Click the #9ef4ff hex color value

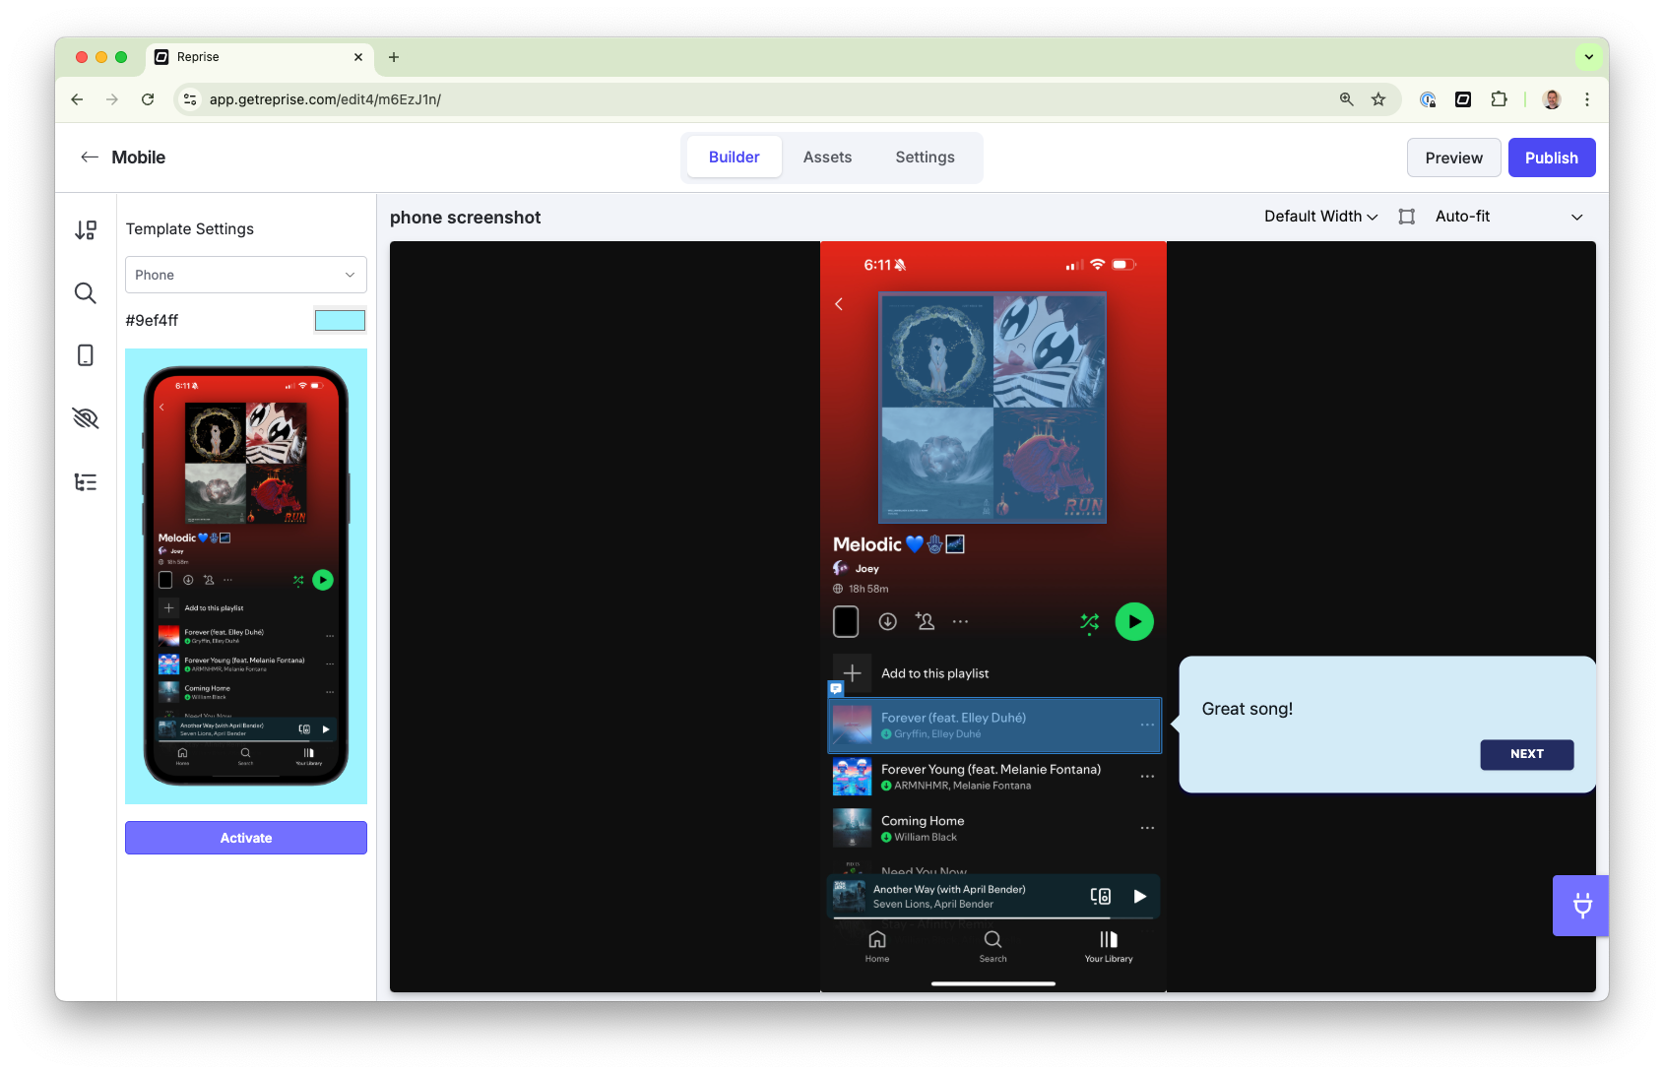point(152,320)
